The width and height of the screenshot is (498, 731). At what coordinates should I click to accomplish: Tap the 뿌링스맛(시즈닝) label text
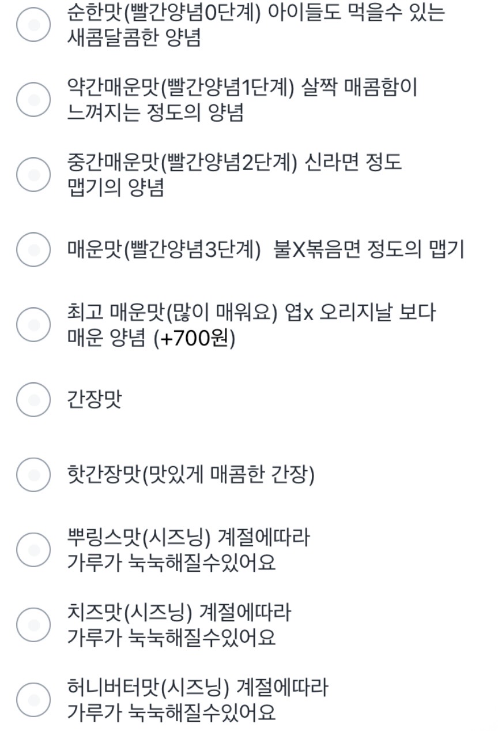click(188, 549)
